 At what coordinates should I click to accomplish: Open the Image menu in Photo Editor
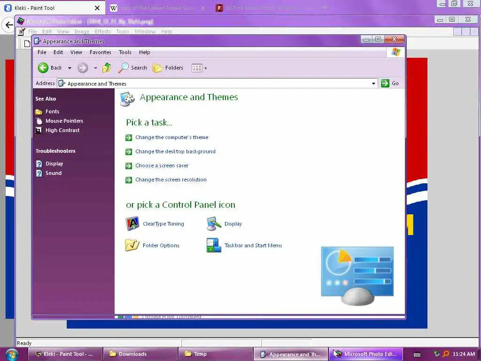tap(82, 31)
